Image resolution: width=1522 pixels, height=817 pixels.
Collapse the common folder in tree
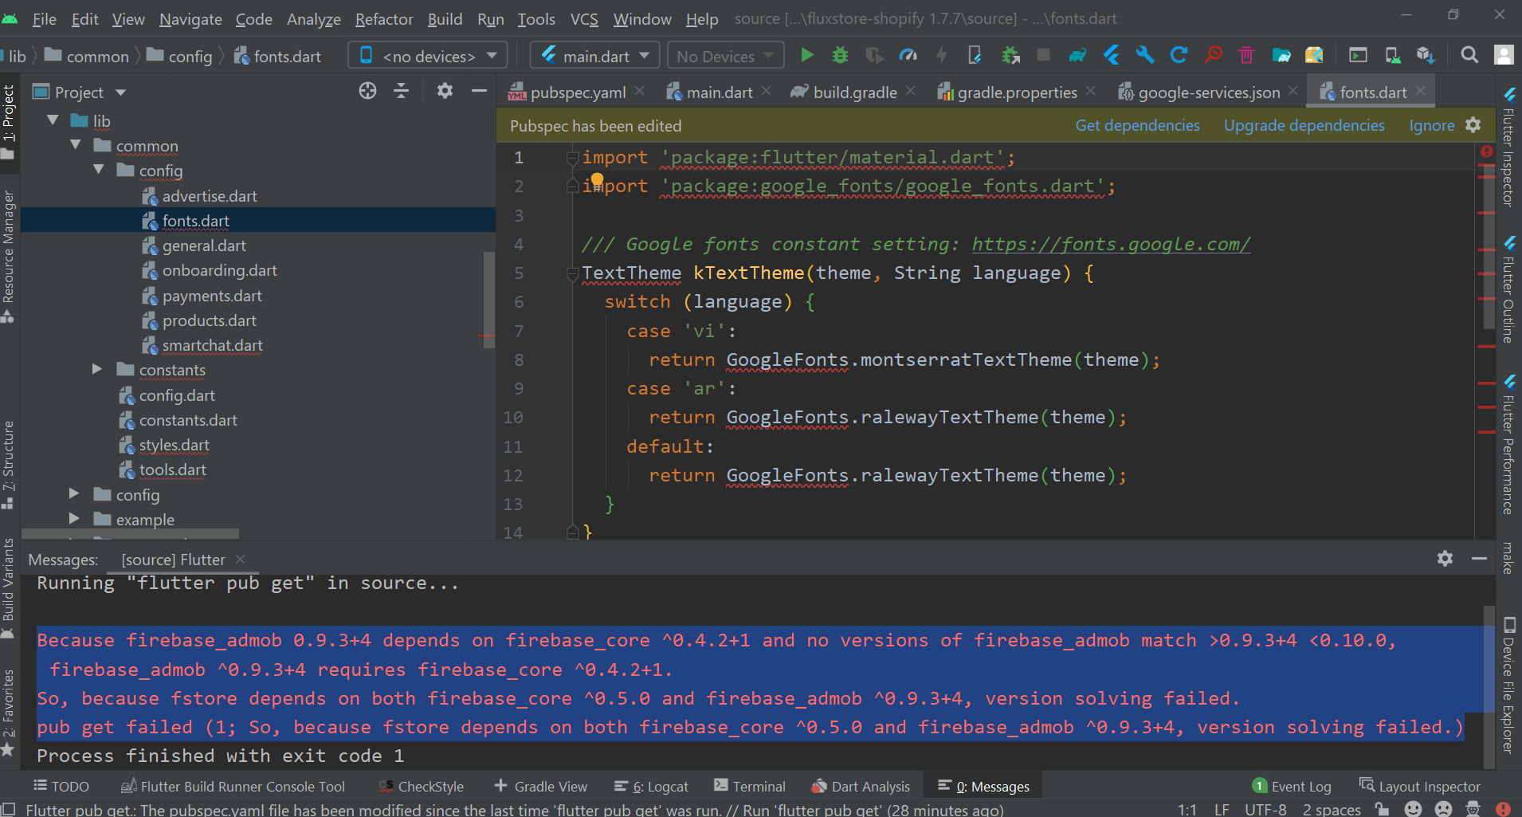[76, 145]
